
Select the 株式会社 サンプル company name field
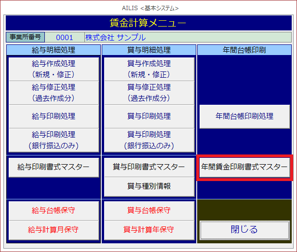point(188,37)
